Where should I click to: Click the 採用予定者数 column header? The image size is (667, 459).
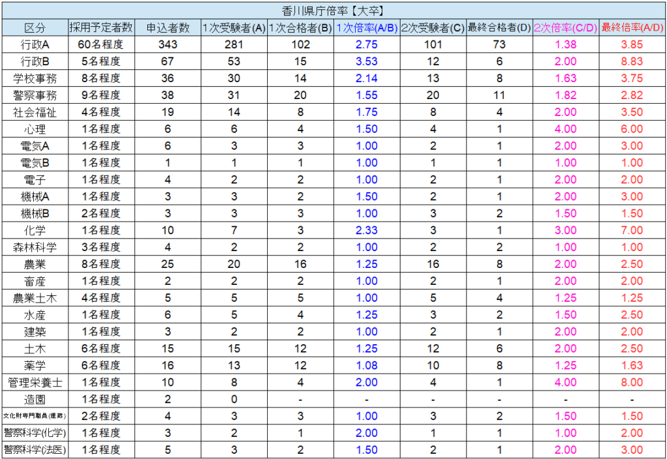101,27
